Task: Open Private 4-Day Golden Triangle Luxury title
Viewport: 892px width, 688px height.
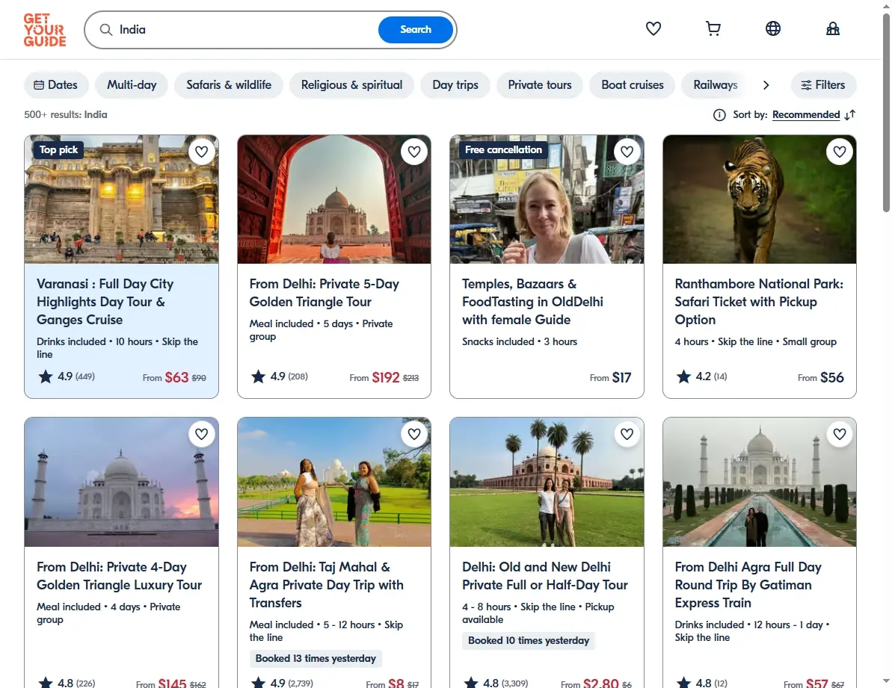Action: 120,575
